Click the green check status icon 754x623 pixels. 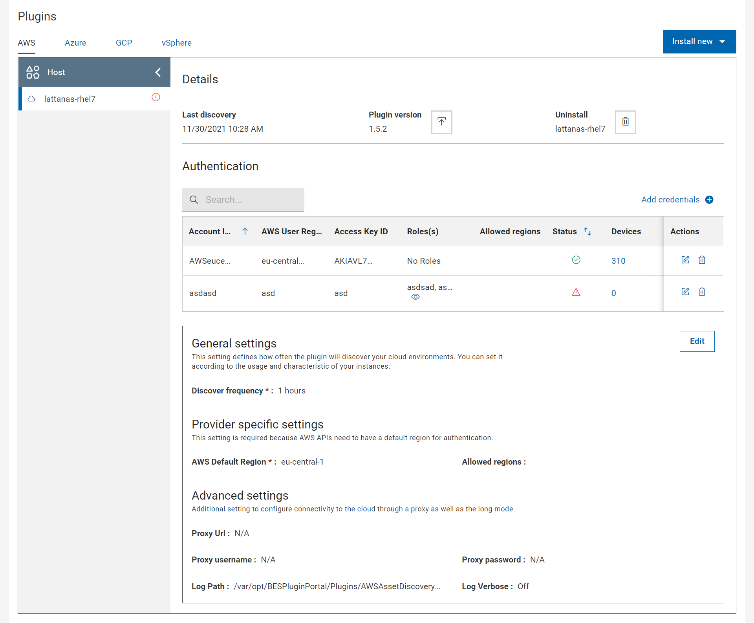(576, 260)
